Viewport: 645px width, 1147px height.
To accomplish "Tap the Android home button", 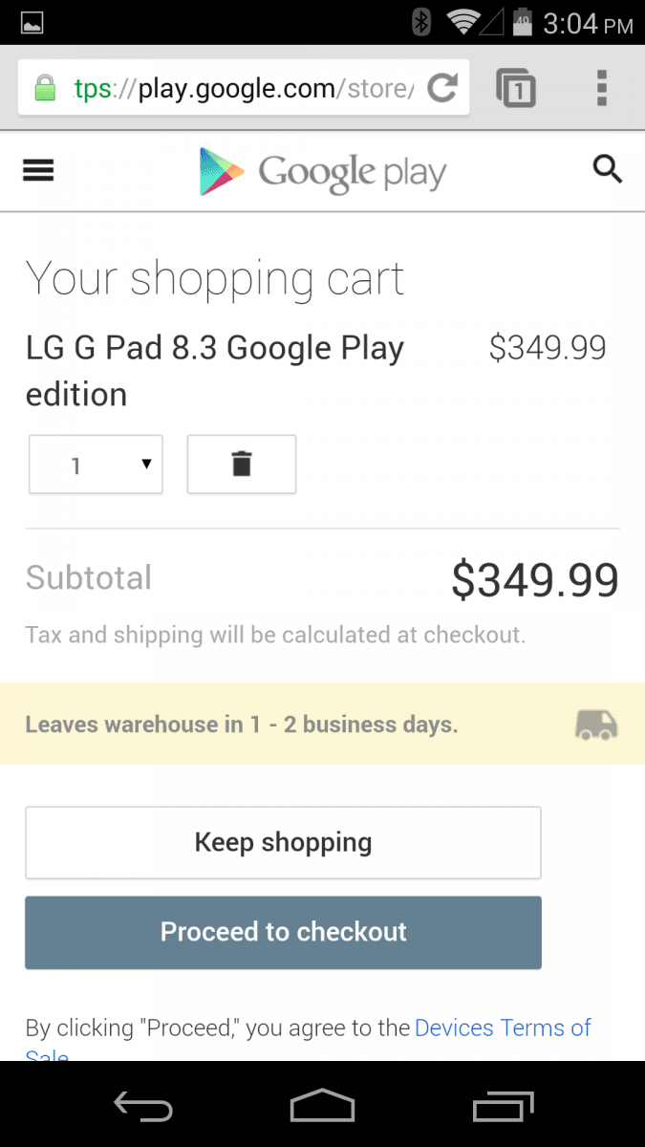I will [x=322, y=1106].
